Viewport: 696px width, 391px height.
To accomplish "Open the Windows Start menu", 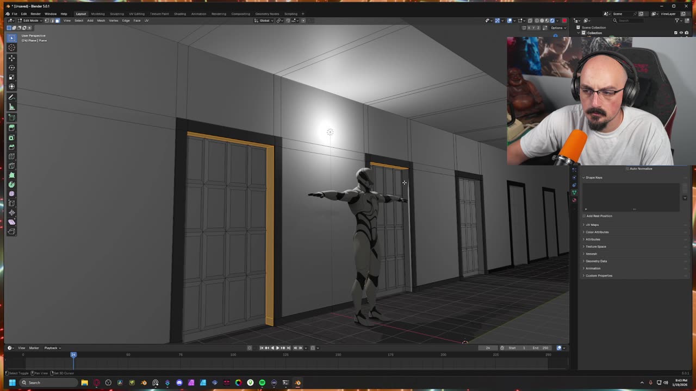I will (12, 383).
